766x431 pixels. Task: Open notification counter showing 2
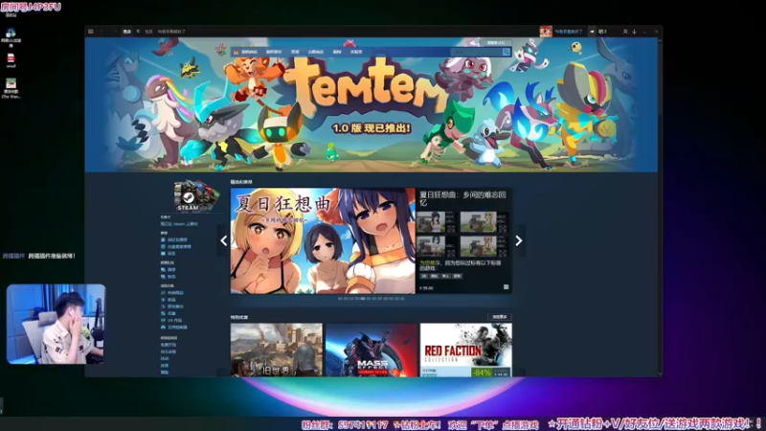pos(603,32)
